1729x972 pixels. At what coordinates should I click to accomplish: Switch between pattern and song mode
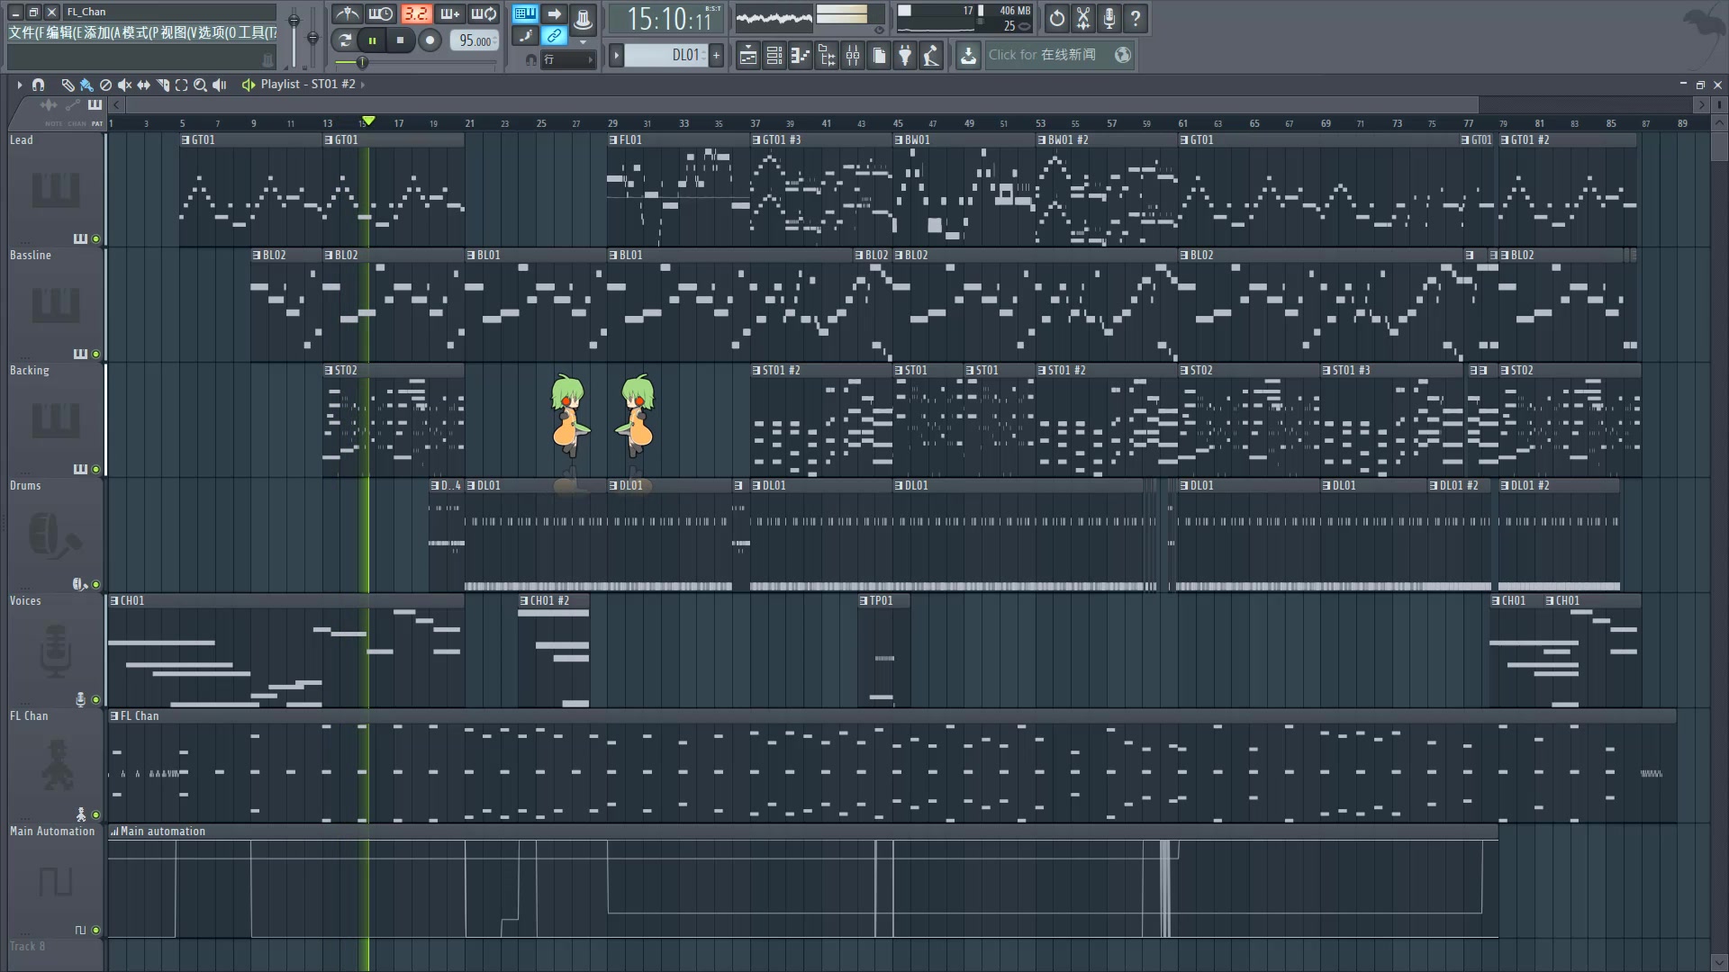pyautogui.click(x=526, y=13)
